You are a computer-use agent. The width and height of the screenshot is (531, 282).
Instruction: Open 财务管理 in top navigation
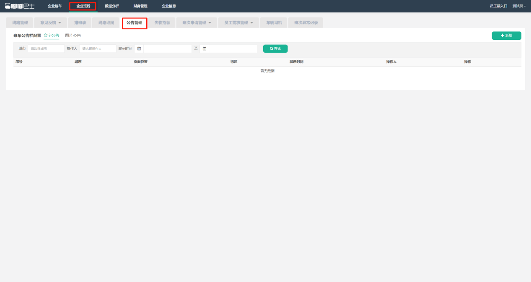(140, 6)
